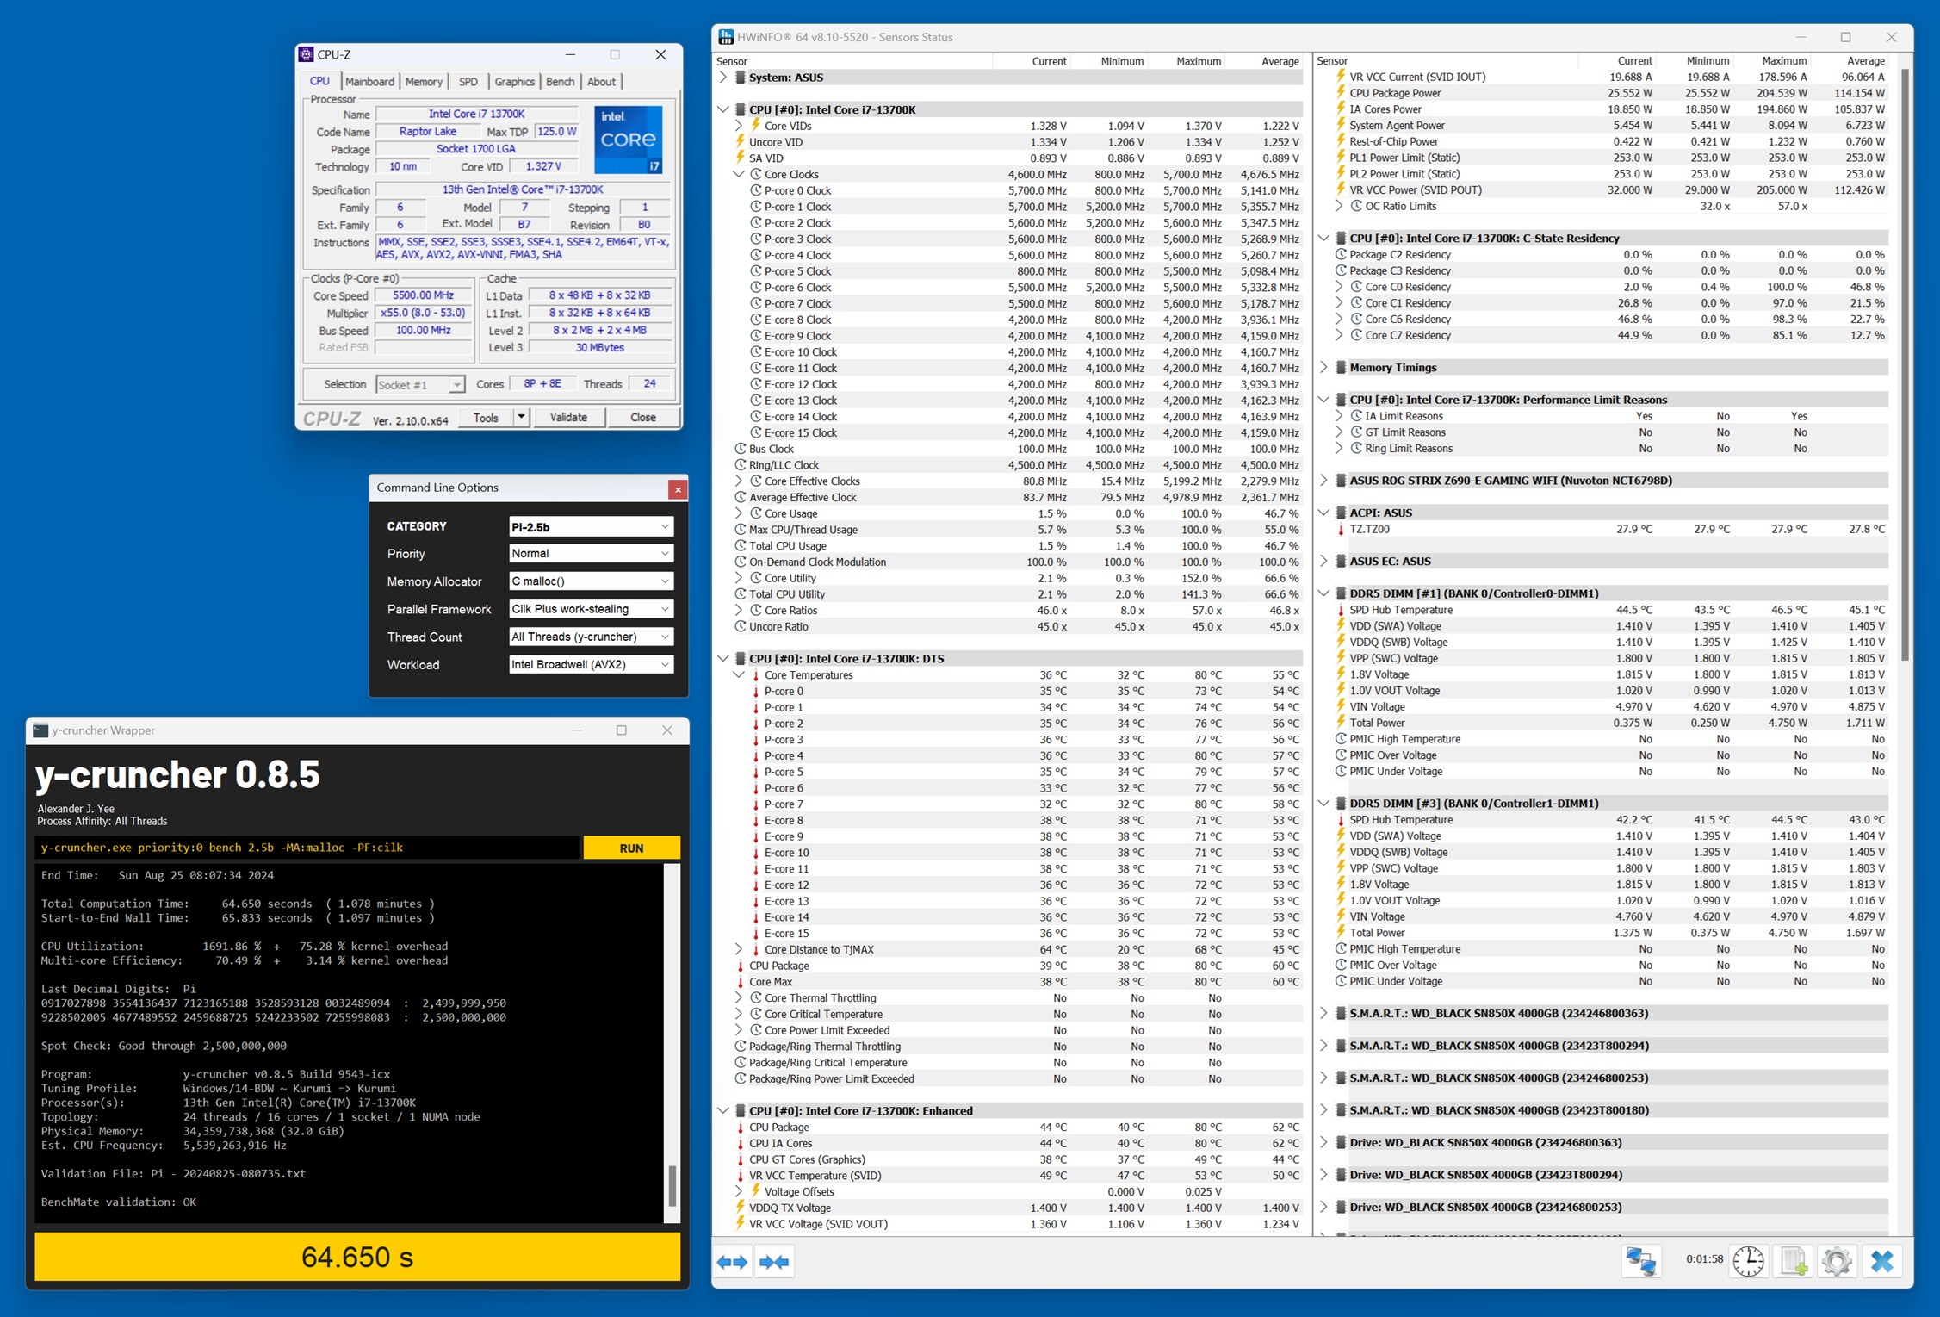This screenshot has width=1940, height=1317.
Task: Expand ASUS ROG STRIX Z690-E GAMING WIFI group
Action: point(1324,481)
